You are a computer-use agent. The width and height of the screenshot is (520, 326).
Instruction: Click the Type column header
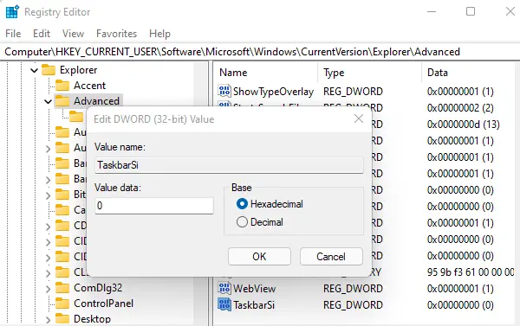pyautogui.click(x=334, y=73)
